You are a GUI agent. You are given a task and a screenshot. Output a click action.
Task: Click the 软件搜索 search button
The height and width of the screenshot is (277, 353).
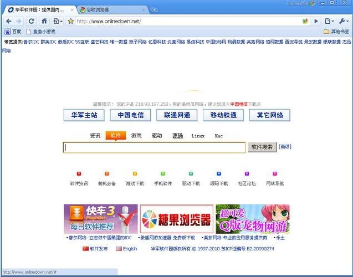coord(262,147)
